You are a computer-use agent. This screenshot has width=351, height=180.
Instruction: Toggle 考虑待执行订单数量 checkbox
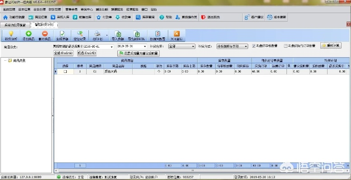coord(286,46)
